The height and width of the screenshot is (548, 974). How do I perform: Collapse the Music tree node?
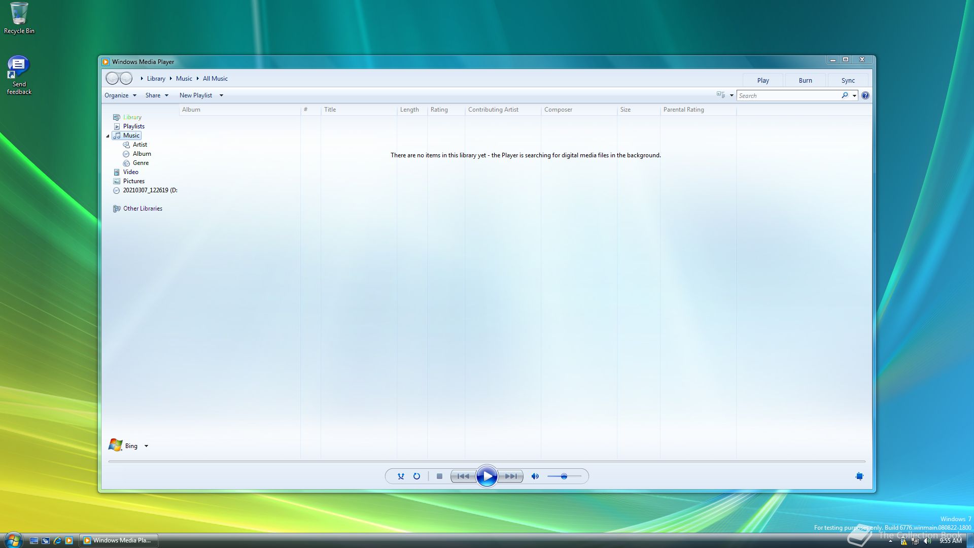pyautogui.click(x=108, y=136)
